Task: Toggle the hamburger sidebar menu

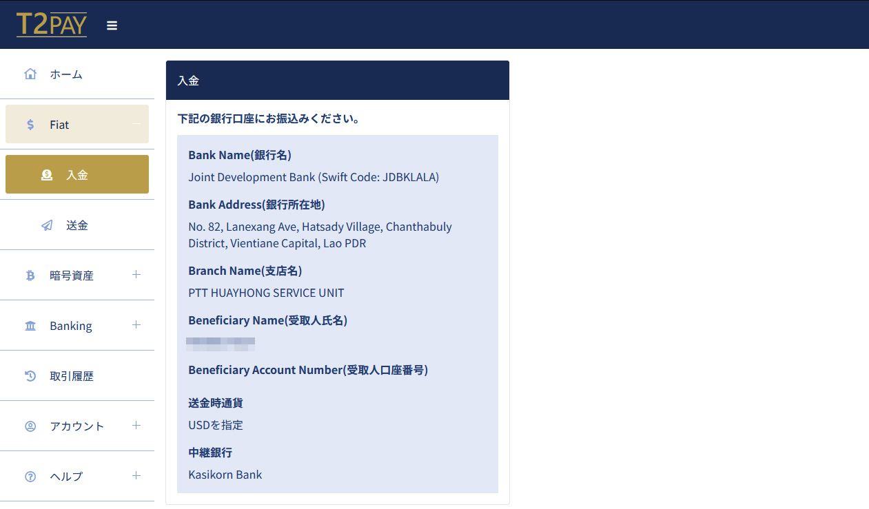Action: pos(112,25)
